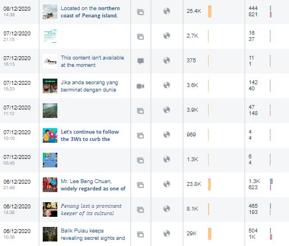The height and width of the screenshot is (246, 289).
Task: Open 'Penang lost a prominent keeper' post
Action: point(91,209)
